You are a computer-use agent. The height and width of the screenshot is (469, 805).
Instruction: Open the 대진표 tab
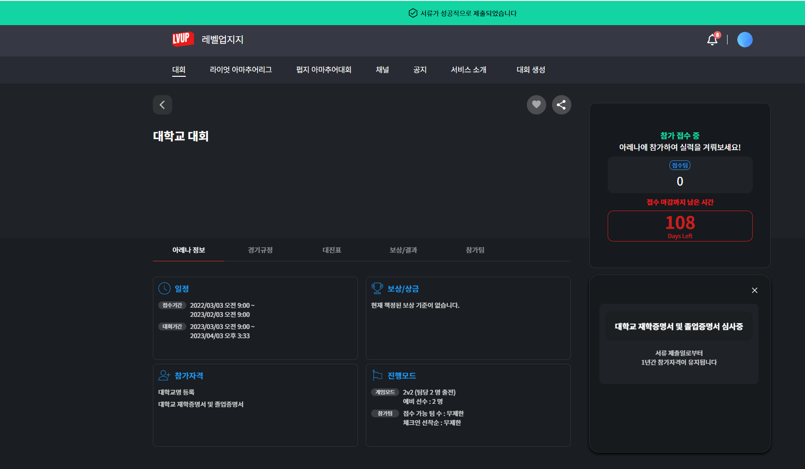332,250
